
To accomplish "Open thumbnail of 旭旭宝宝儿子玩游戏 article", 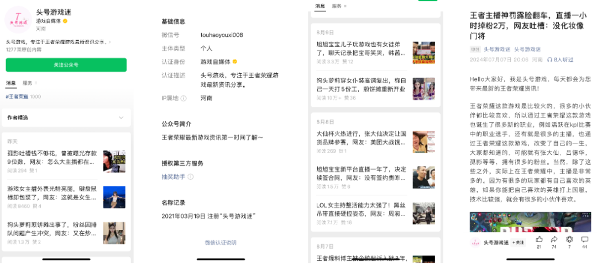I will [423, 53].
